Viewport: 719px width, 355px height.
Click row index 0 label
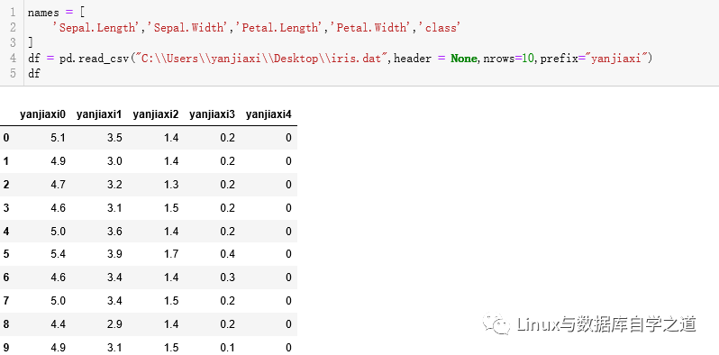(x=5, y=138)
